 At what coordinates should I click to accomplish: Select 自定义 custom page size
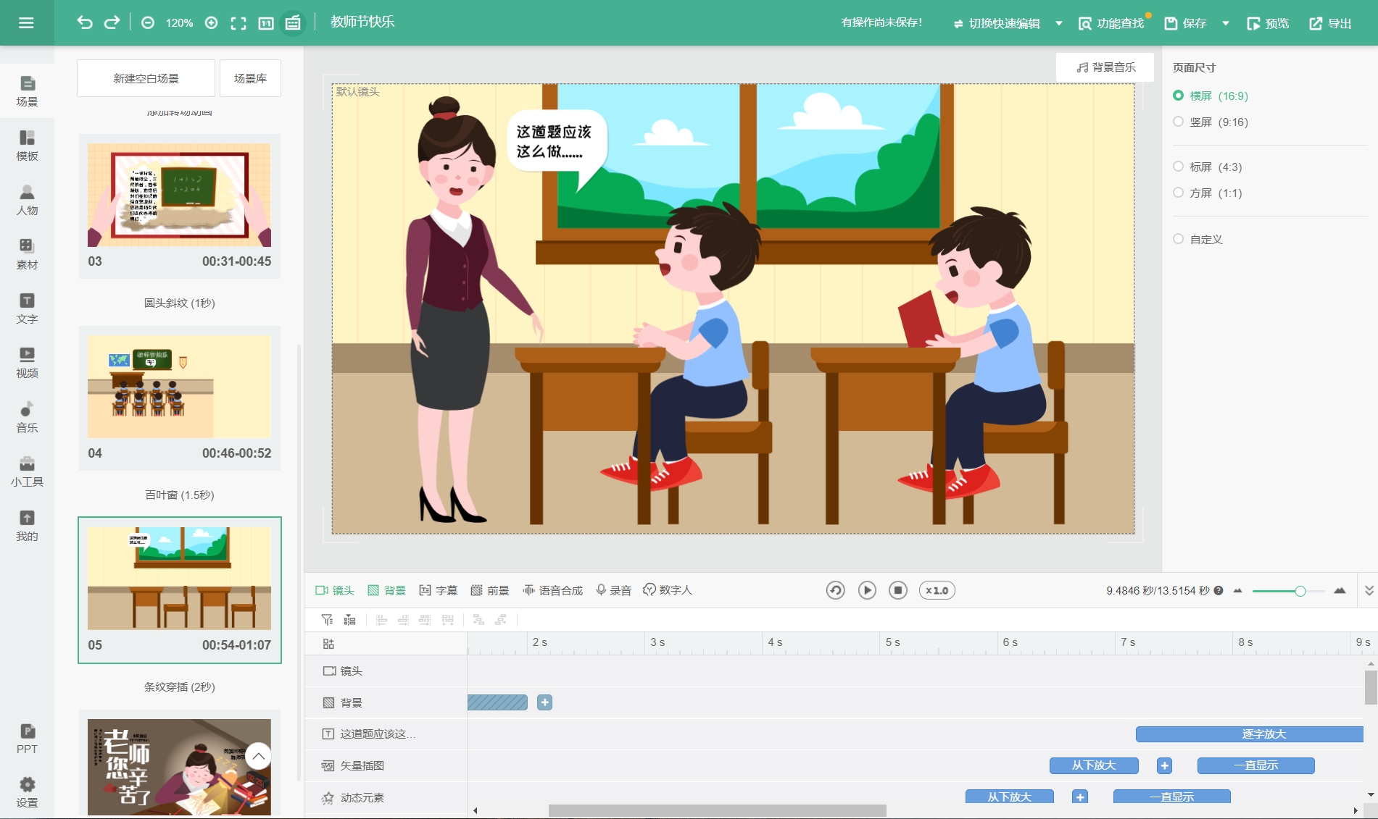pyautogui.click(x=1198, y=239)
